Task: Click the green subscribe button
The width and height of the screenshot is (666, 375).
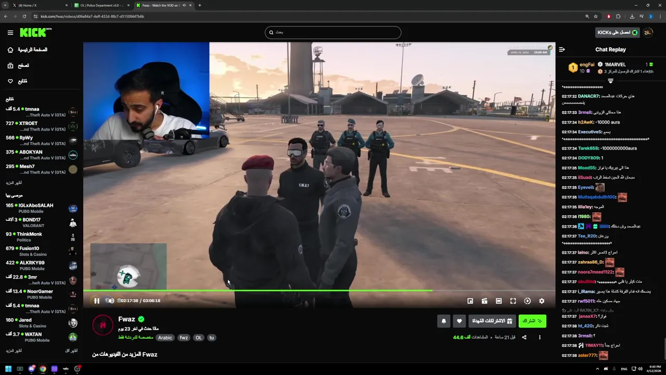Action: point(532,321)
